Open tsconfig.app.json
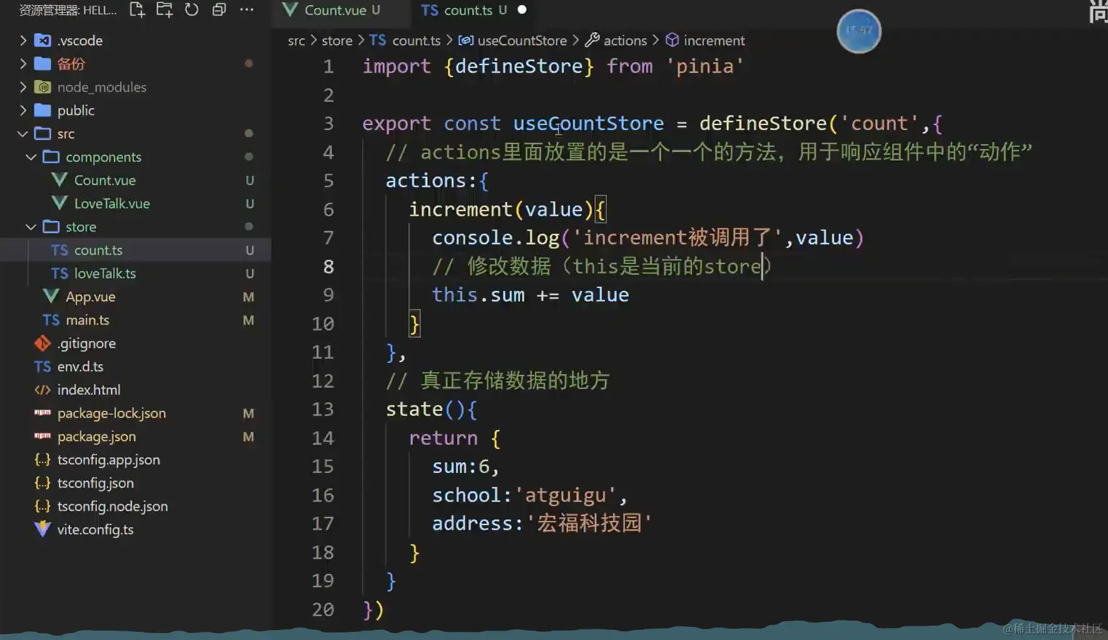This screenshot has height=640, width=1108. click(108, 459)
